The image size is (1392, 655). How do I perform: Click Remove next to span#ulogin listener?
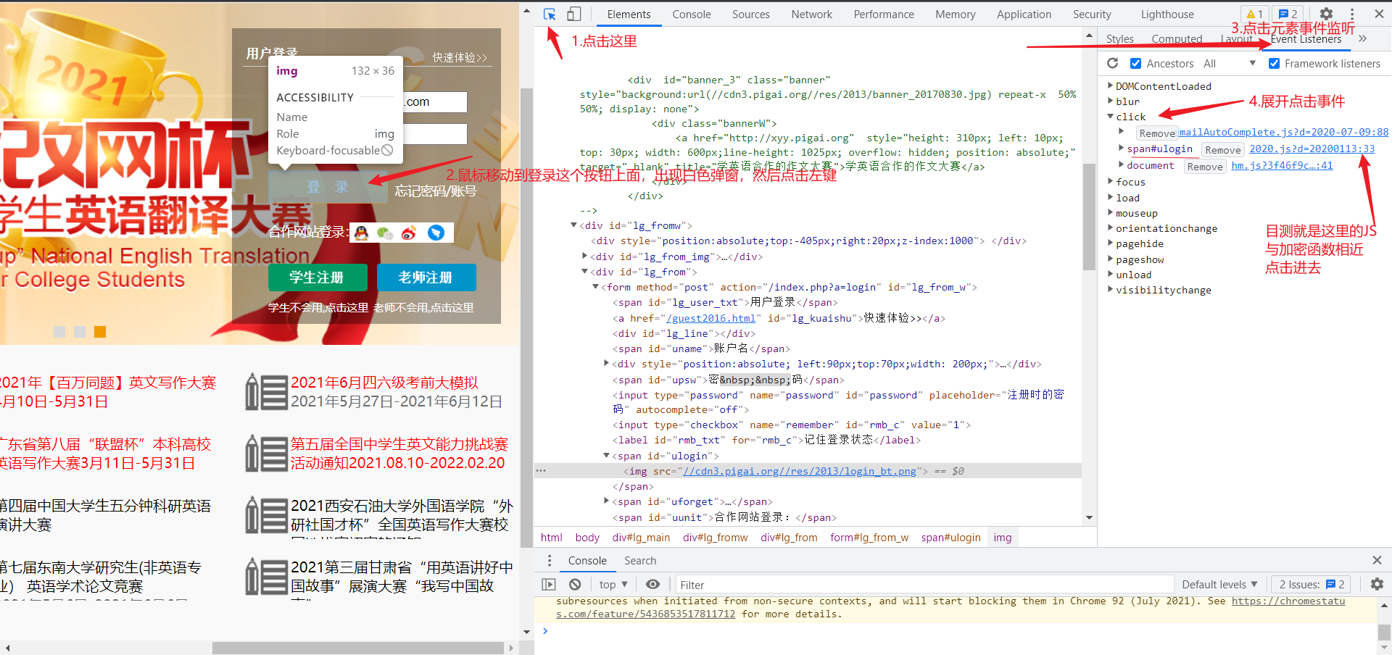(x=1222, y=150)
